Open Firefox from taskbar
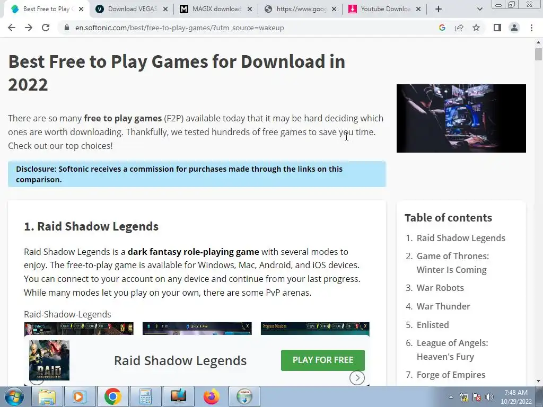This screenshot has height=407, width=543. (x=211, y=396)
